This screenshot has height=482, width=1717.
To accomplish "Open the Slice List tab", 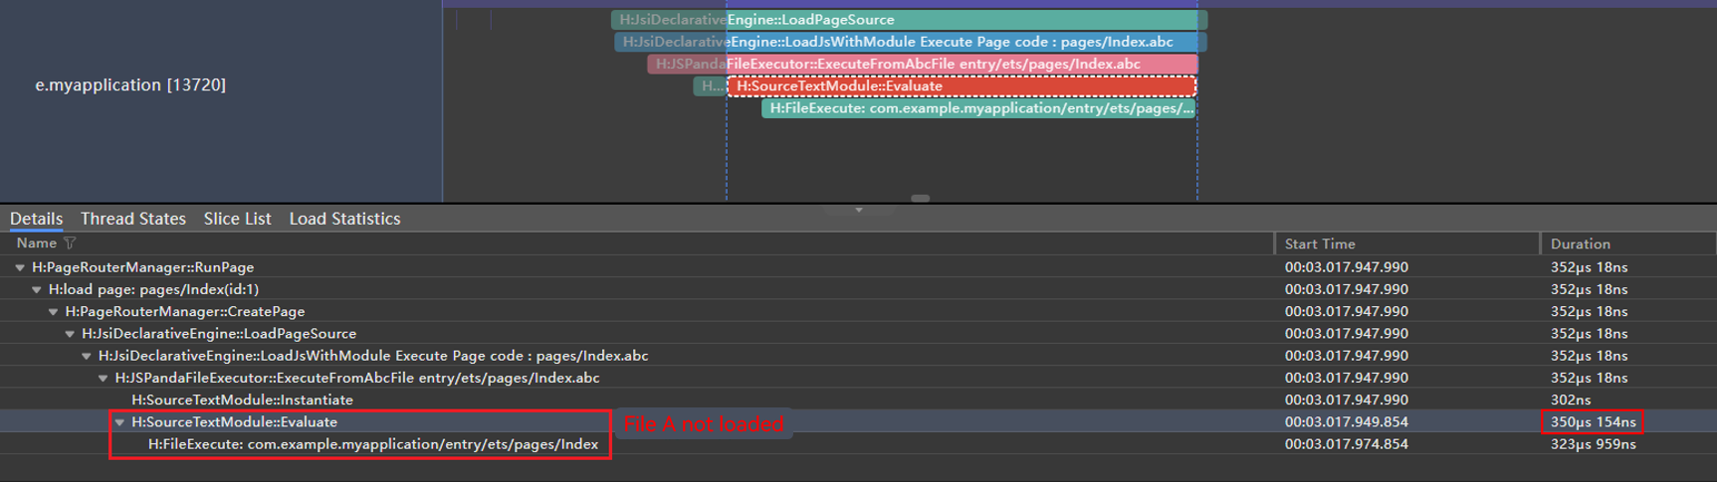I will [237, 219].
